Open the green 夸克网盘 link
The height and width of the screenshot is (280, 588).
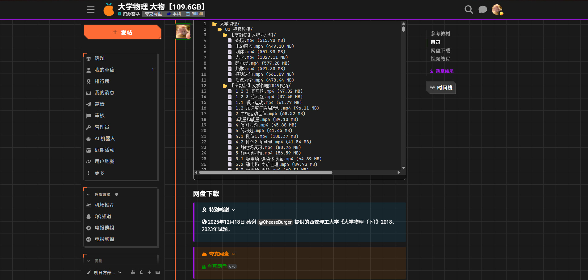[217, 266]
